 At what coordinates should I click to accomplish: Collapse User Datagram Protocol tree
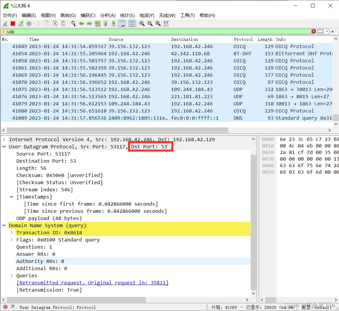(4, 147)
